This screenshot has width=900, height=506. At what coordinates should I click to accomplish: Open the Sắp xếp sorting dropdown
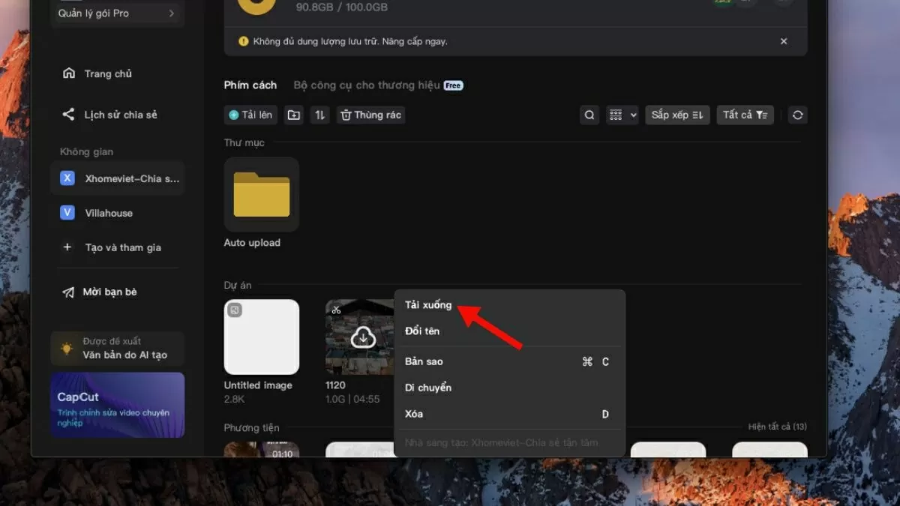coord(676,115)
